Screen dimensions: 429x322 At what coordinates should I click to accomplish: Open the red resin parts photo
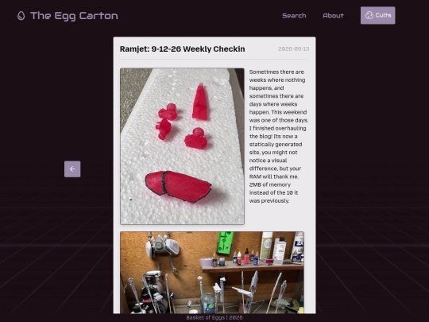182,146
